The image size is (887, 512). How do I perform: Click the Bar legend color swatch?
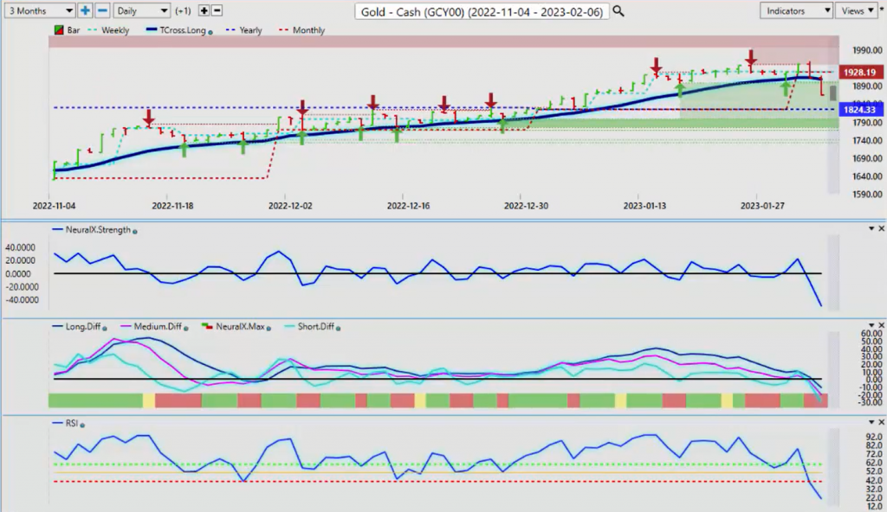coord(58,30)
